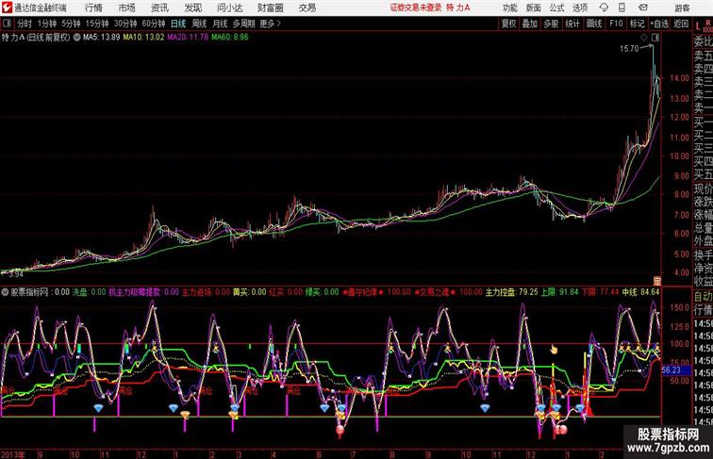Viewport: 713px width, 459px height.
Task: Click the hand pointer marker in indicator chart
Action: coord(554,349)
